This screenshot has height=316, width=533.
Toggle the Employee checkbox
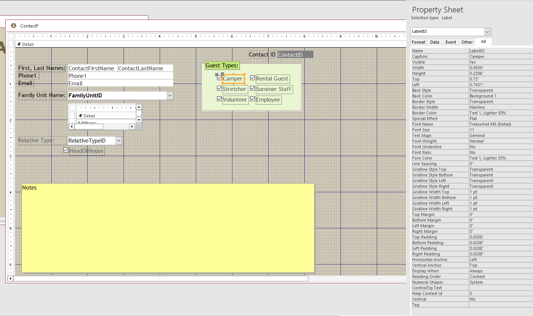253,99
